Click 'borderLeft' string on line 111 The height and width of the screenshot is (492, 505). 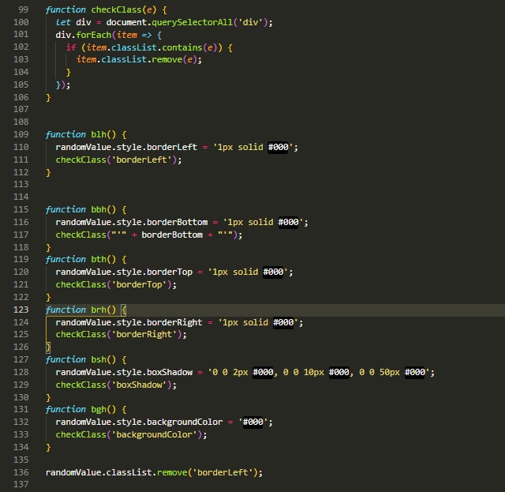(141, 160)
